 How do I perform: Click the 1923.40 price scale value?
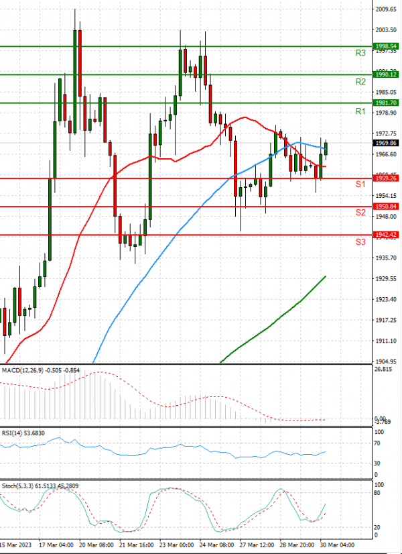(x=386, y=300)
